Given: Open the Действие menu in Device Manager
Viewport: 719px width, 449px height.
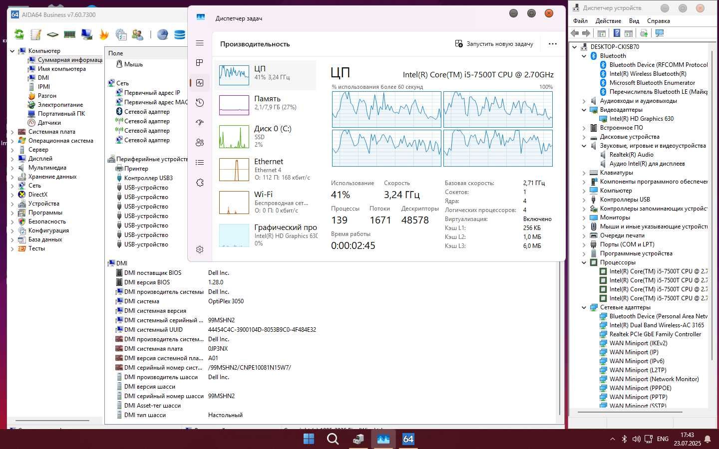Looking at the screenshot, I should coord(608,21).
